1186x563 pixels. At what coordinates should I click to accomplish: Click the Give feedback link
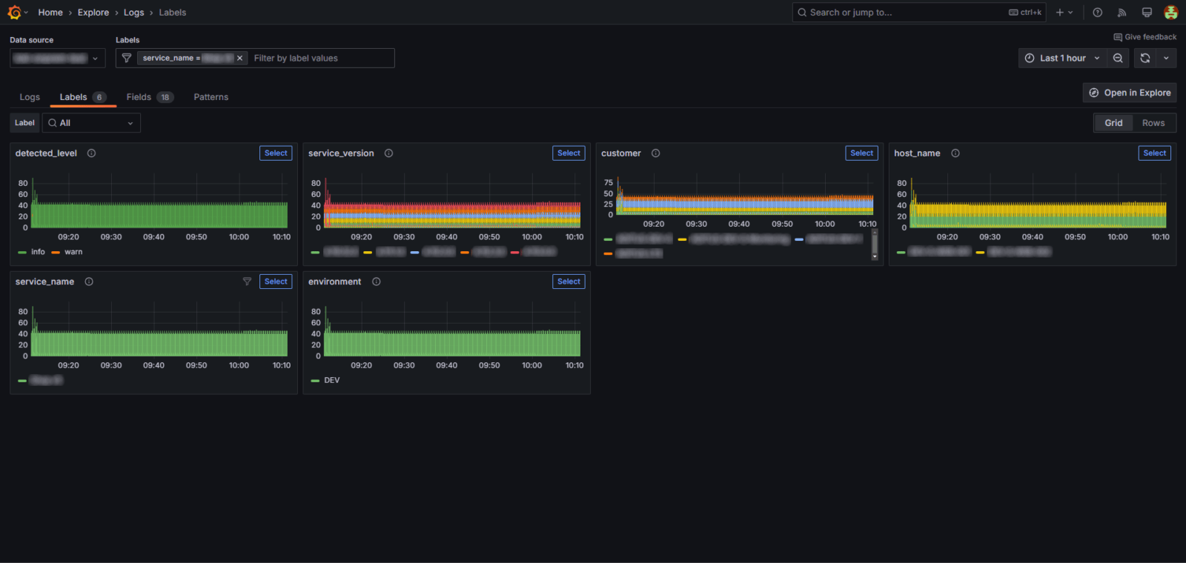point(1145,37)
